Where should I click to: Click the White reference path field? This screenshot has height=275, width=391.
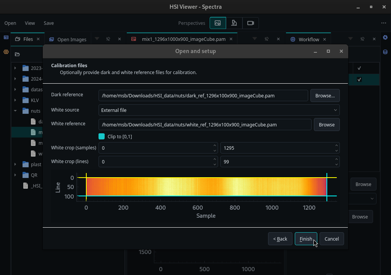coord(205,125)
